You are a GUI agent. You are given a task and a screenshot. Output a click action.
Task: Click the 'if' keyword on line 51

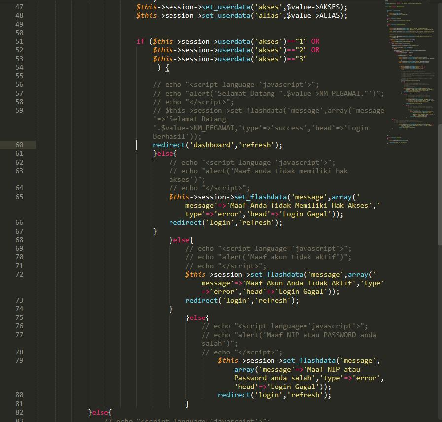pyautogui.click(x=140, y=41)
